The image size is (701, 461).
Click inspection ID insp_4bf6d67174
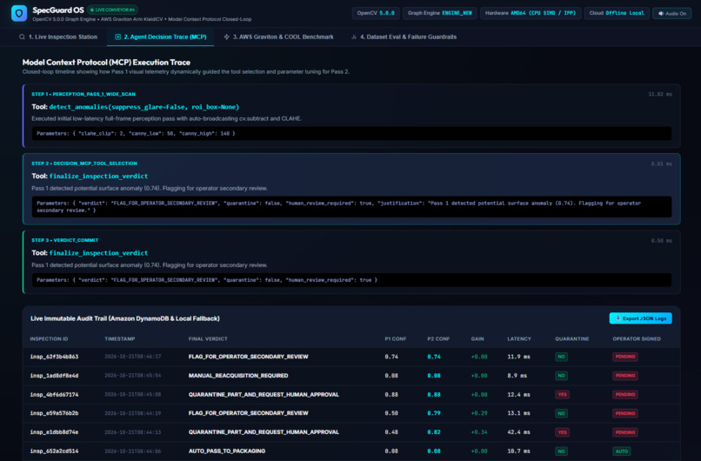54,394
